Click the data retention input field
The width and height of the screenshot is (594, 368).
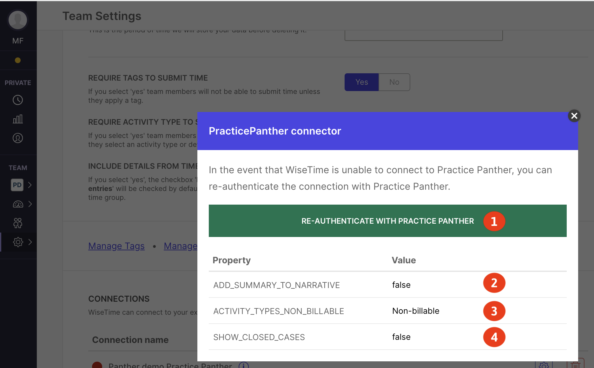tap(424, 35)
